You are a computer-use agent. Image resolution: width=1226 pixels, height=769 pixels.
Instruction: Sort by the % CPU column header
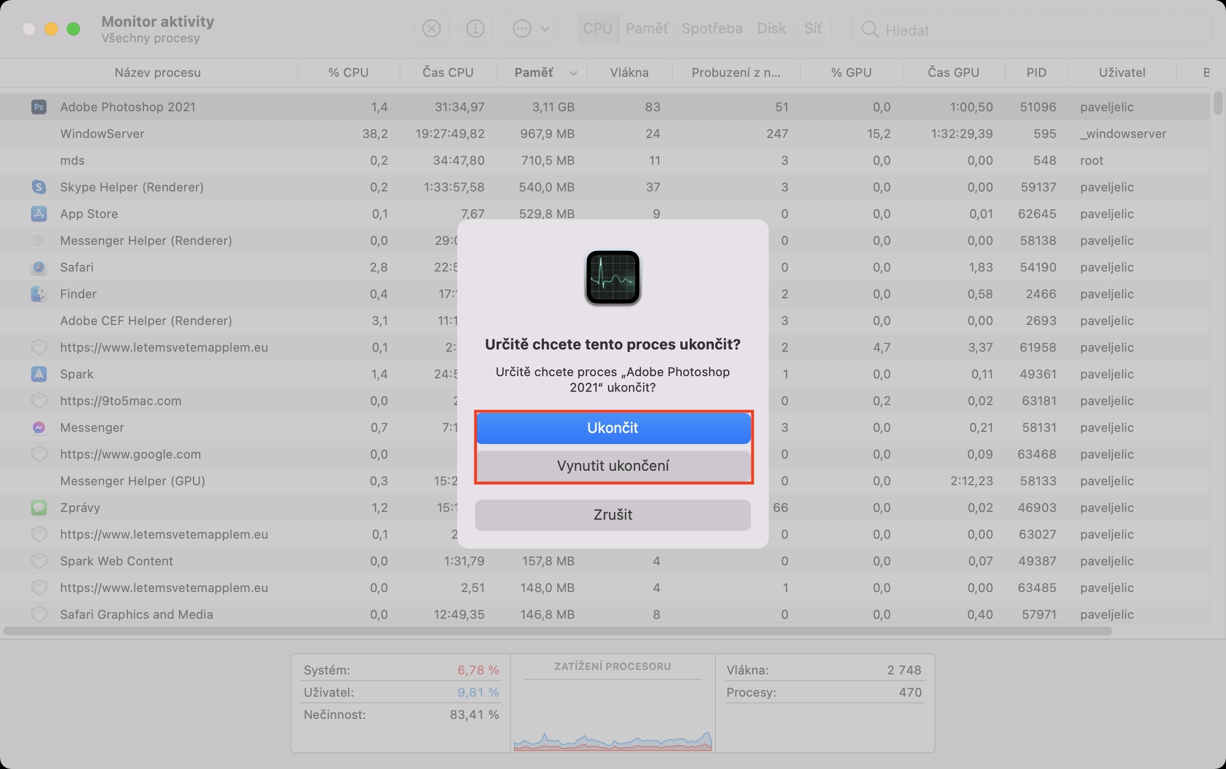(x=348, y=73)
